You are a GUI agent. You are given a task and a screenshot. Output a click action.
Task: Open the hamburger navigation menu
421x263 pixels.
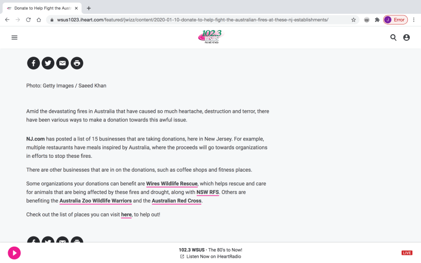(x=14, y=37)
